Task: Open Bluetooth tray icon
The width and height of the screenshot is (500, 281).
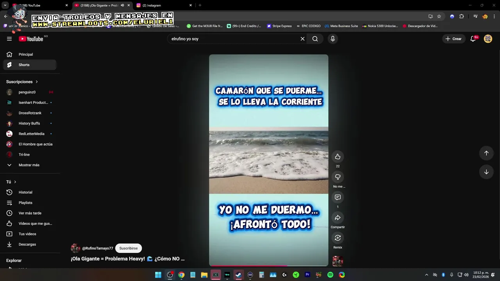Action: click(x=443, y=275)
